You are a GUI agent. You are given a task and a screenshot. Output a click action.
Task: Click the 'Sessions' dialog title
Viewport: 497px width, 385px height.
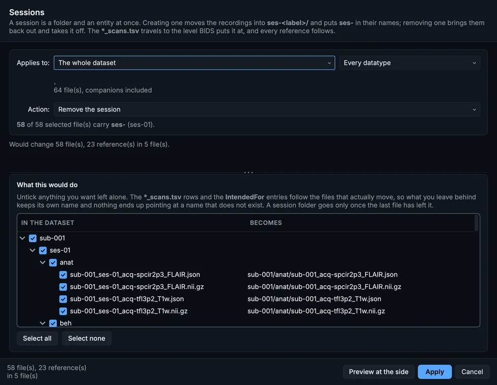point(26,12)
